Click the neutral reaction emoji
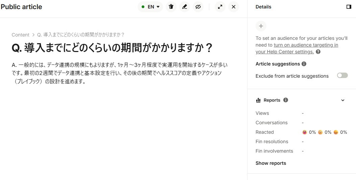This screenshot has width=356, height=180. 320,132
